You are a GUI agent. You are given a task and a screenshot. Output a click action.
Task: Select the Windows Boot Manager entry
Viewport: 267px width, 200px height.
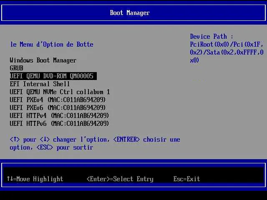(x=43, y=60)
